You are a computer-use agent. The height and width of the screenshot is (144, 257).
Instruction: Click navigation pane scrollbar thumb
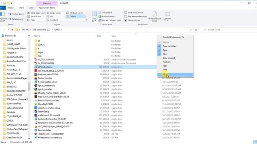pyautogui.click(x=29, y=86)
